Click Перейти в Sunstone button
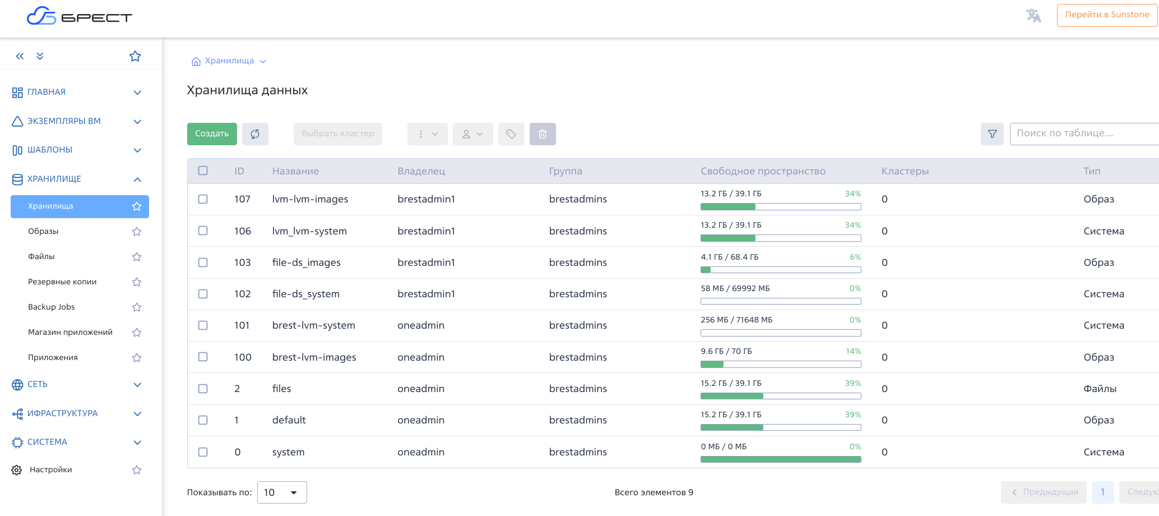1159x516 pixels. [1106, 15]
